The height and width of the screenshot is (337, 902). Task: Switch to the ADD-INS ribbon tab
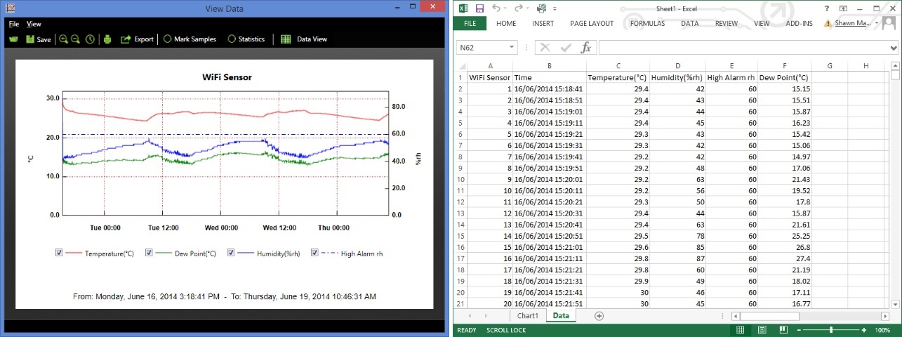[799, 23]
